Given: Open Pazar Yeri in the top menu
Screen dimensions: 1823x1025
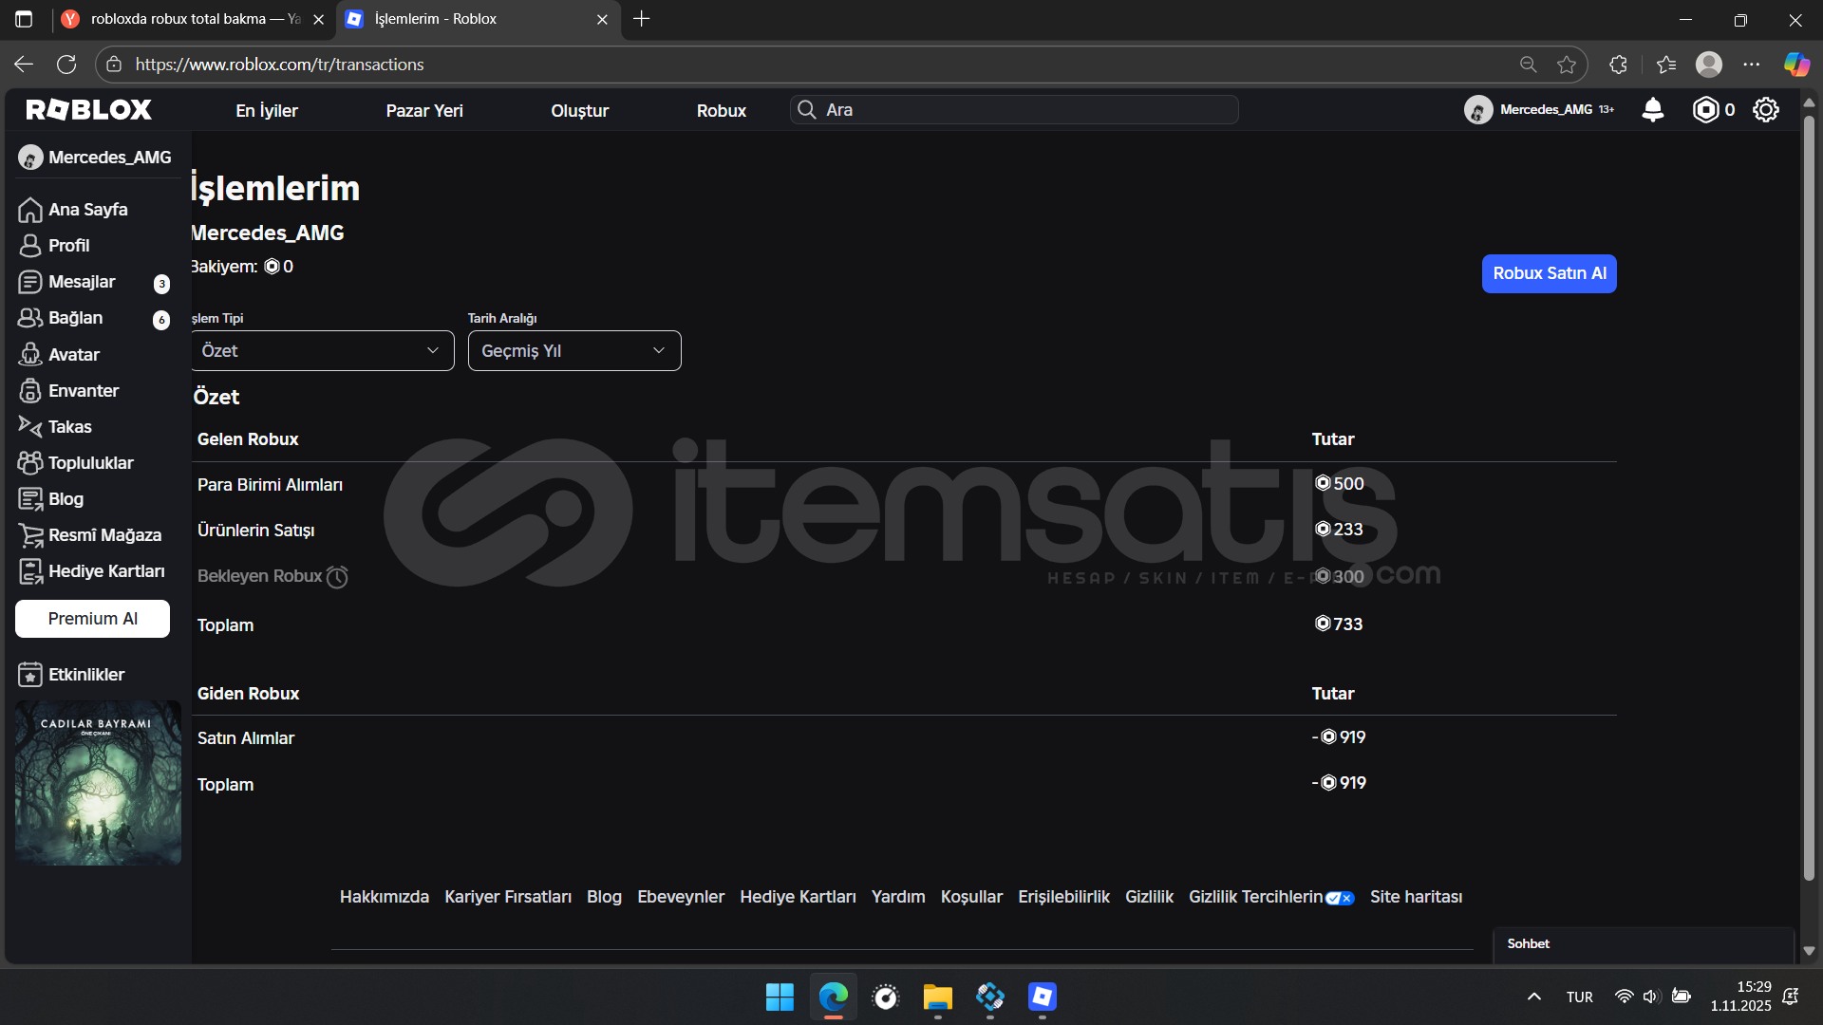Looking at the screenshot, I should 424,111.
